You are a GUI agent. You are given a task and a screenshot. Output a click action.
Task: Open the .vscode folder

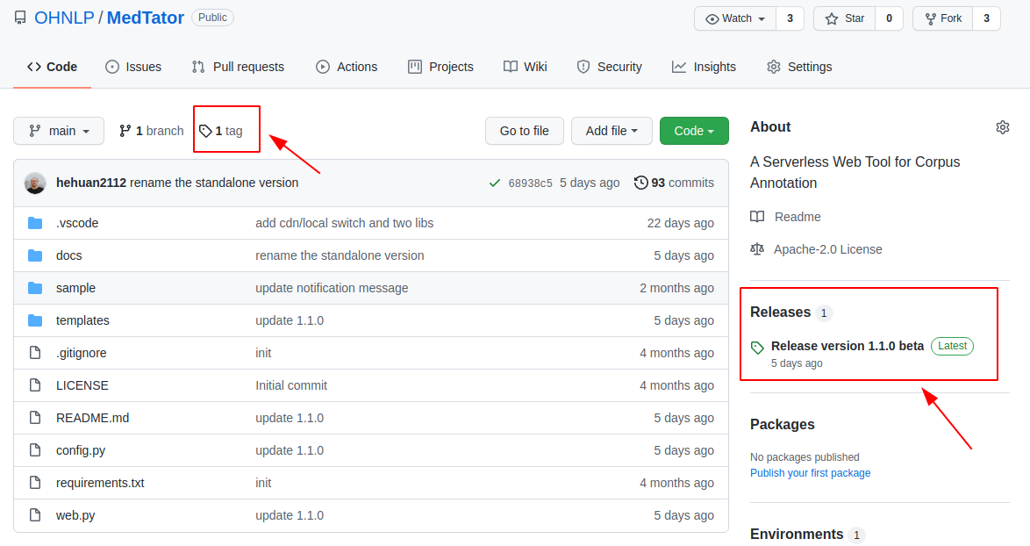click(x=77, y=223)
